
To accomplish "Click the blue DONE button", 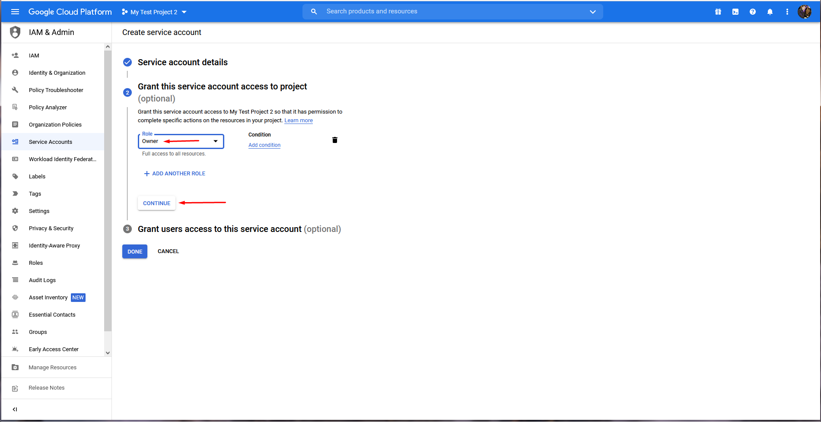I will [135, 251].
